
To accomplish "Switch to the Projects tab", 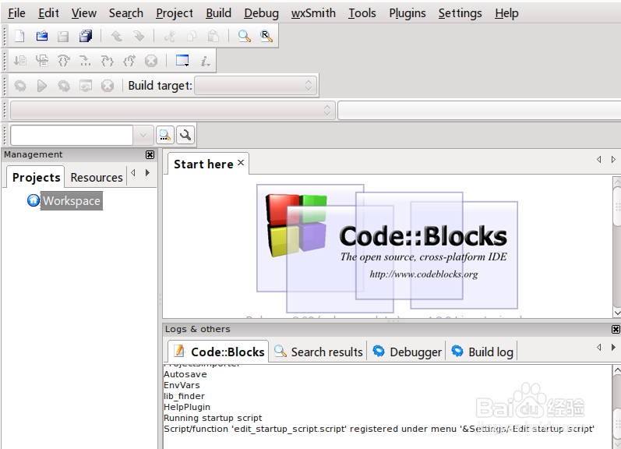I will click(36, 177).
